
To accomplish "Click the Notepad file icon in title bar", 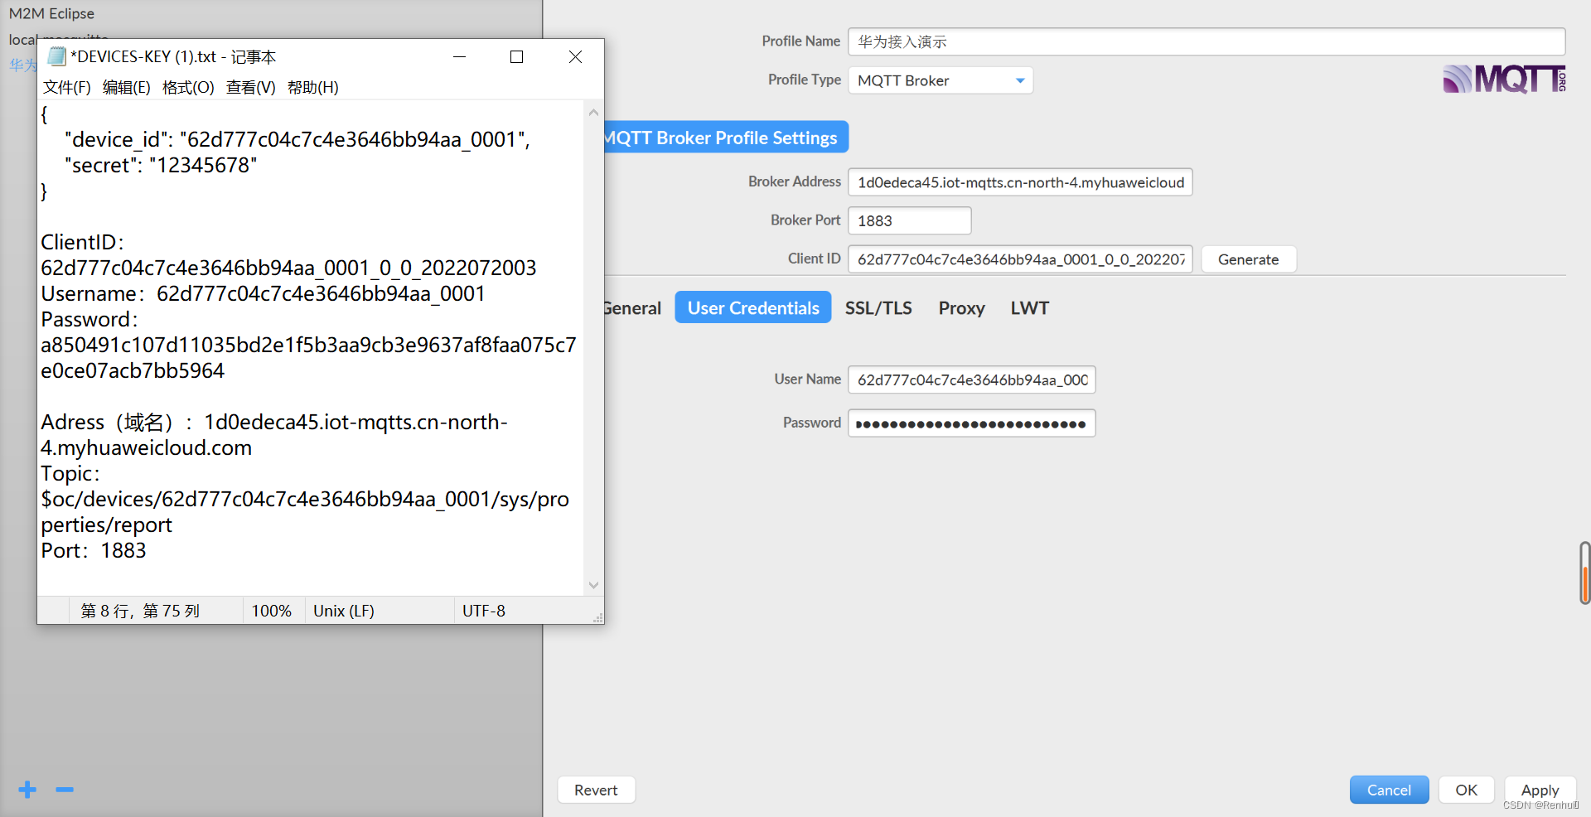I will coord(56,56).
